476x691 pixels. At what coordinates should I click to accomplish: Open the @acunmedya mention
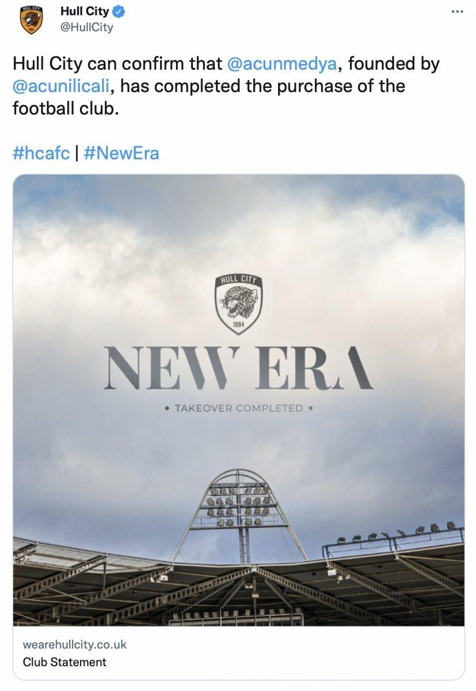282,64
